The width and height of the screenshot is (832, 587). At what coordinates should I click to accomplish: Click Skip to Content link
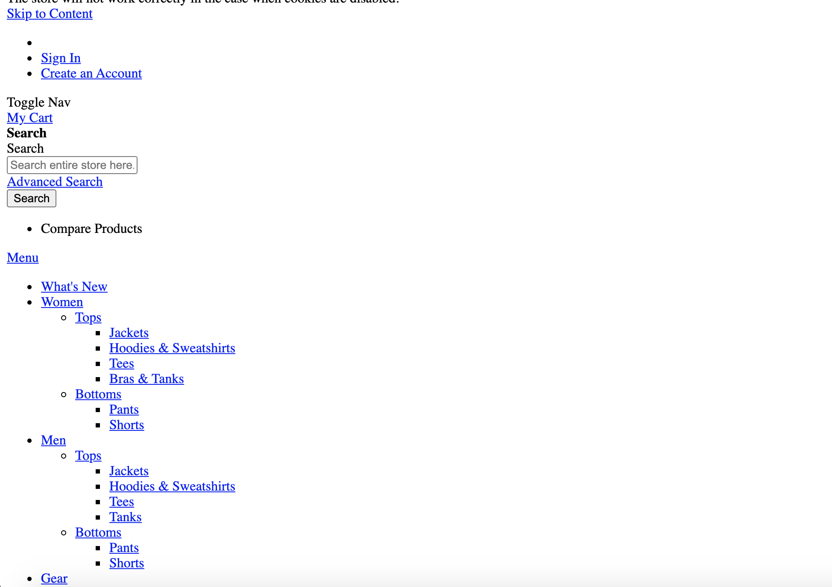coord(50,13)
